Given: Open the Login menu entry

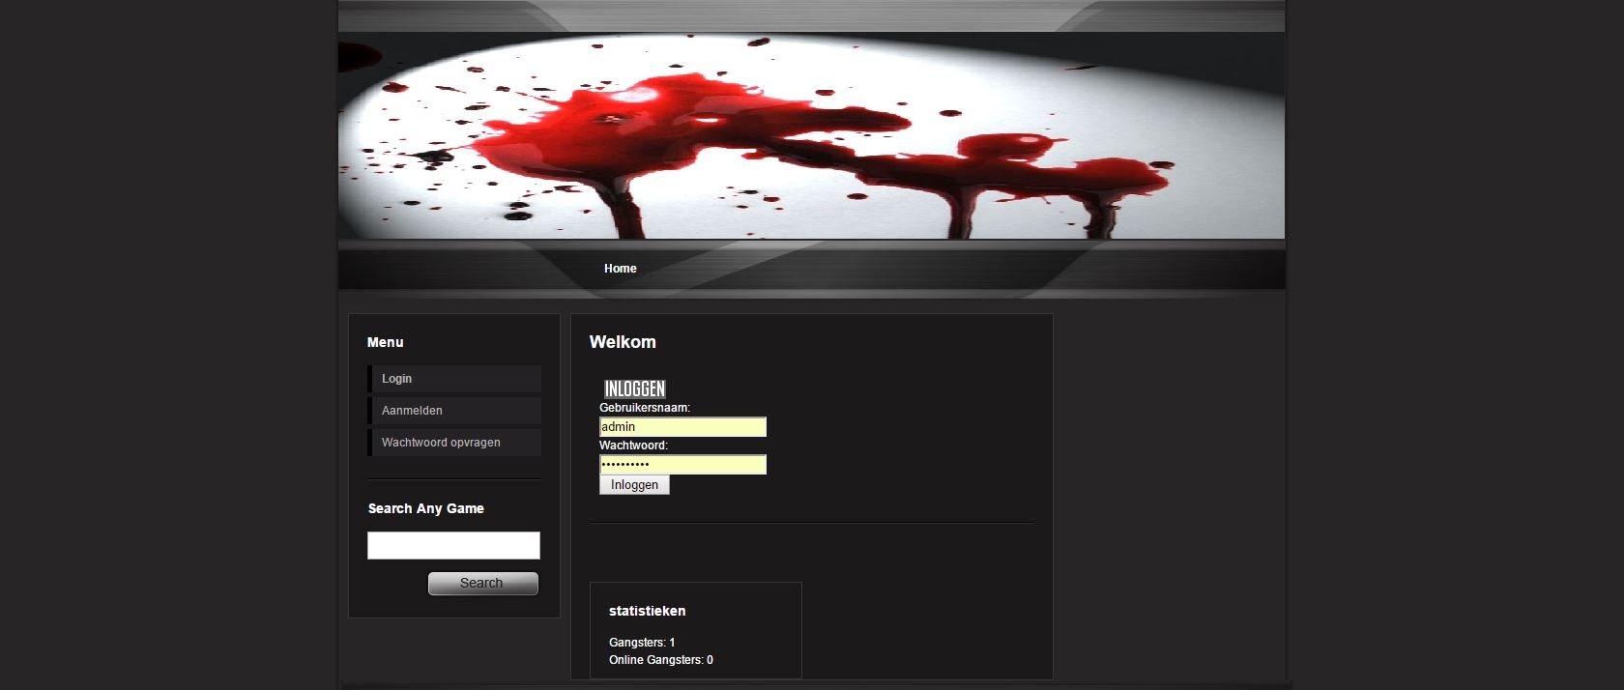Looking at the screenshot, I should click(396, 379).
